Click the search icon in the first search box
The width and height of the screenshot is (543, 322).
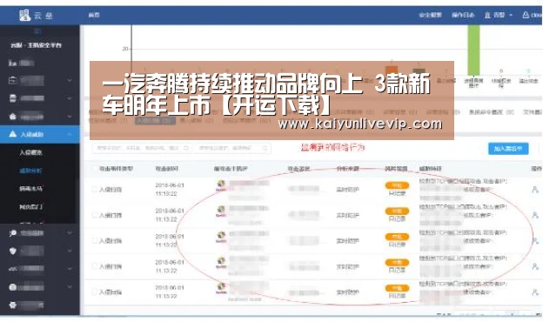click(186, 148)
